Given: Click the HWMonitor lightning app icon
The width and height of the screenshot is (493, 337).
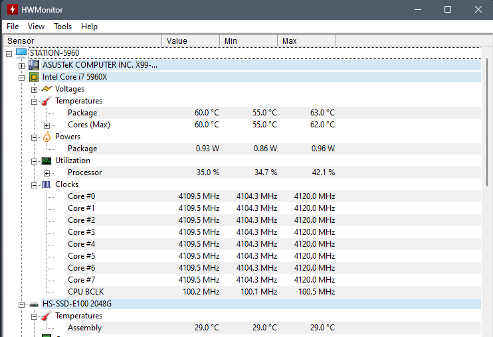Looking at the screenshot, I should (13, 9).
